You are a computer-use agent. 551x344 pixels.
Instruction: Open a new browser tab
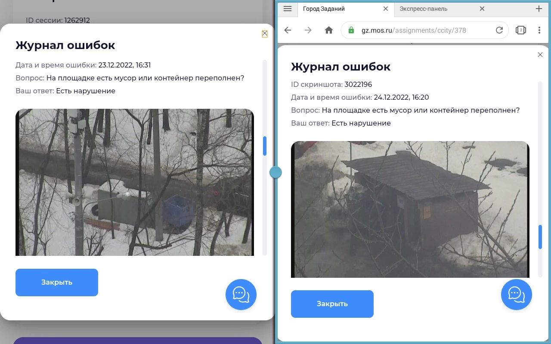pyautogui.click(x=539, y=9)
